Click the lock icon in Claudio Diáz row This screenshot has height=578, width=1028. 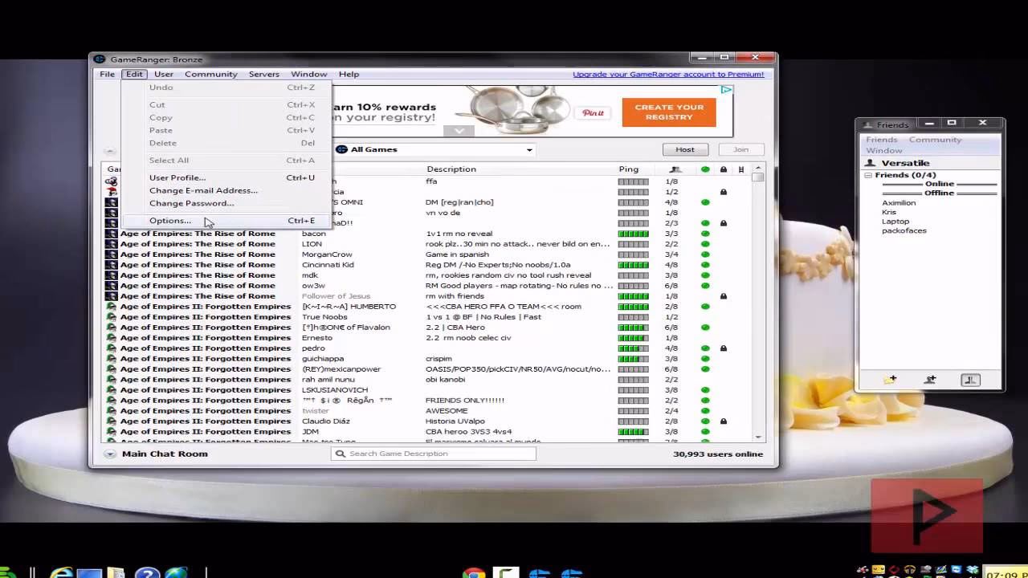pyautogui.click(x=724, y=421)
